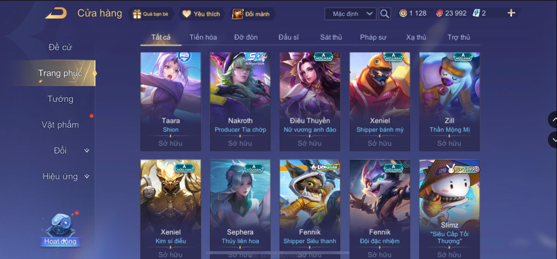Switch to the Sát thủ tab
Screen dimensions: 557x259
pos(331,37)
